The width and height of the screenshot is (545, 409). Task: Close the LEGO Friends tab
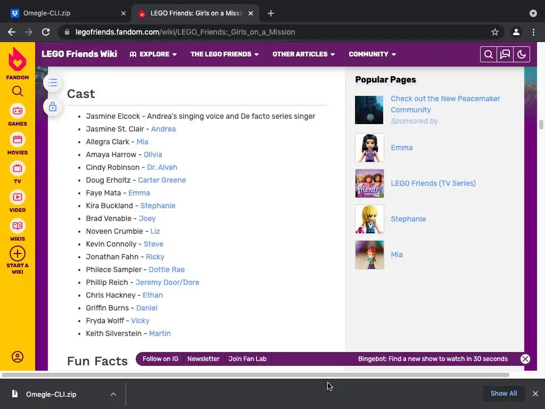(x=251, y=13)
